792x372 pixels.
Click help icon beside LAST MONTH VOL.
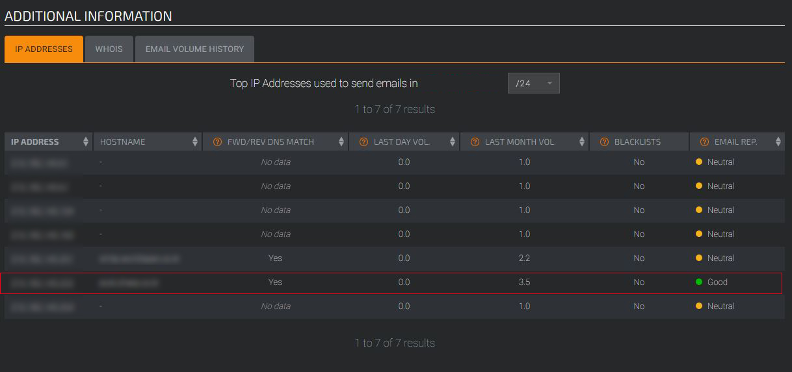pos(475,142)
